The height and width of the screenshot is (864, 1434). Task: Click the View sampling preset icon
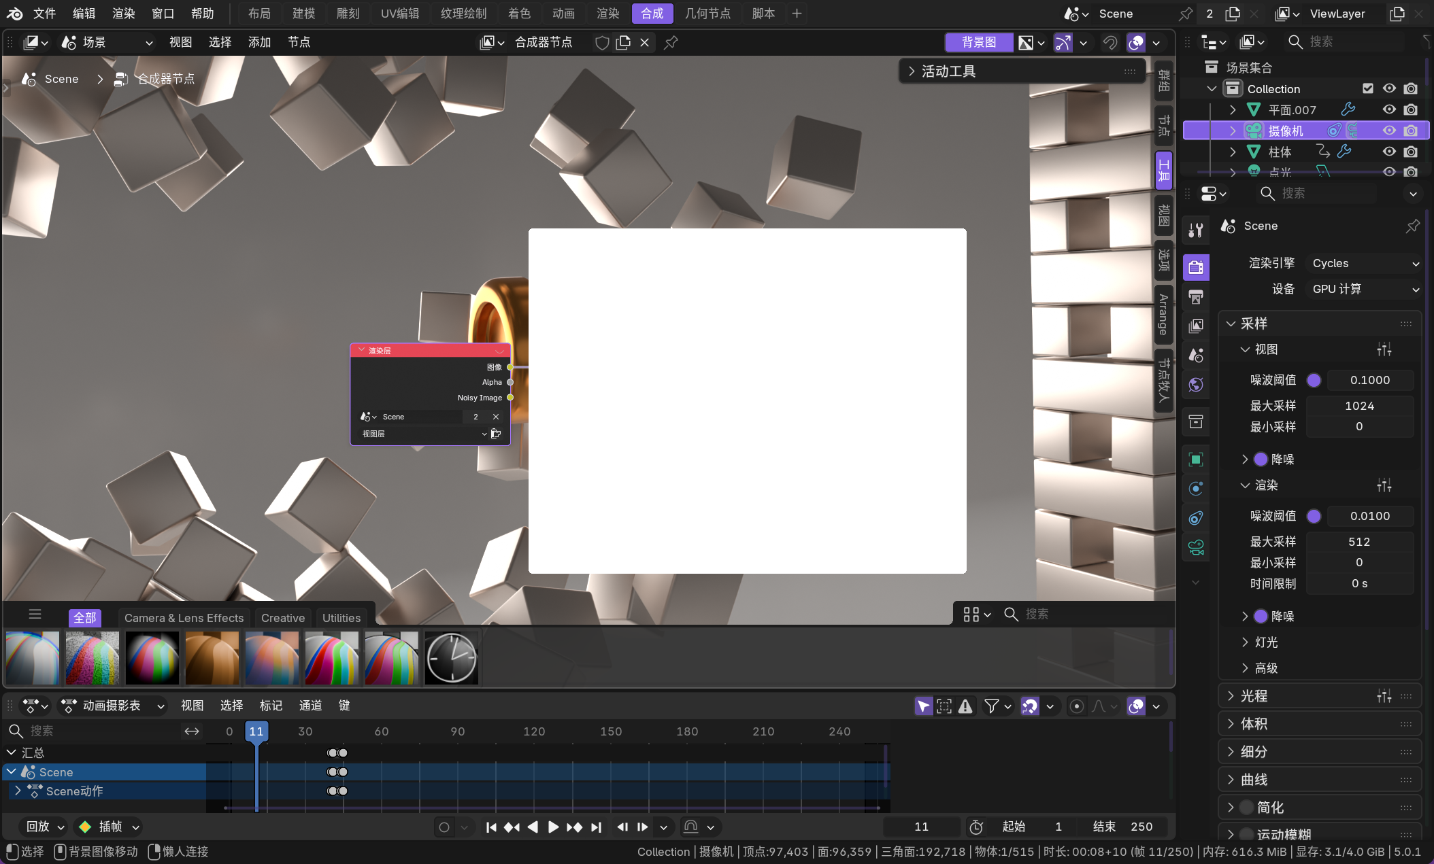pos(1384,349)
